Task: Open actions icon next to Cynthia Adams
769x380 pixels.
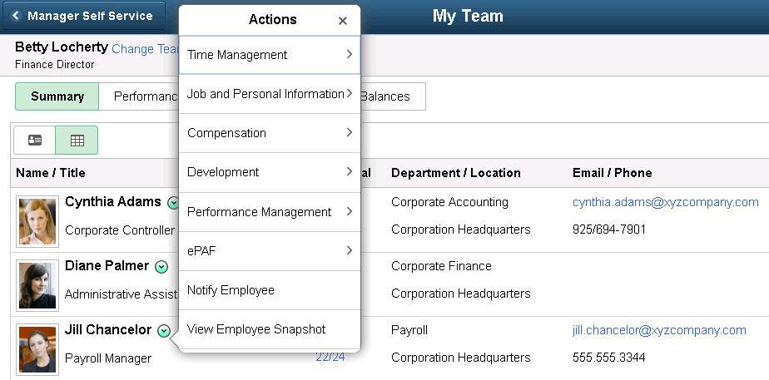Action: click(x=172, y=202)
